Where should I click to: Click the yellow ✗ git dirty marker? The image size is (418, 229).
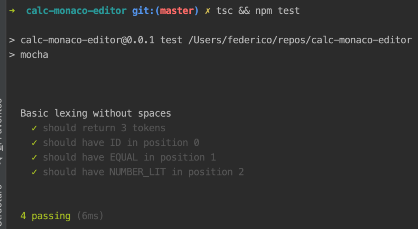point(207,11)
